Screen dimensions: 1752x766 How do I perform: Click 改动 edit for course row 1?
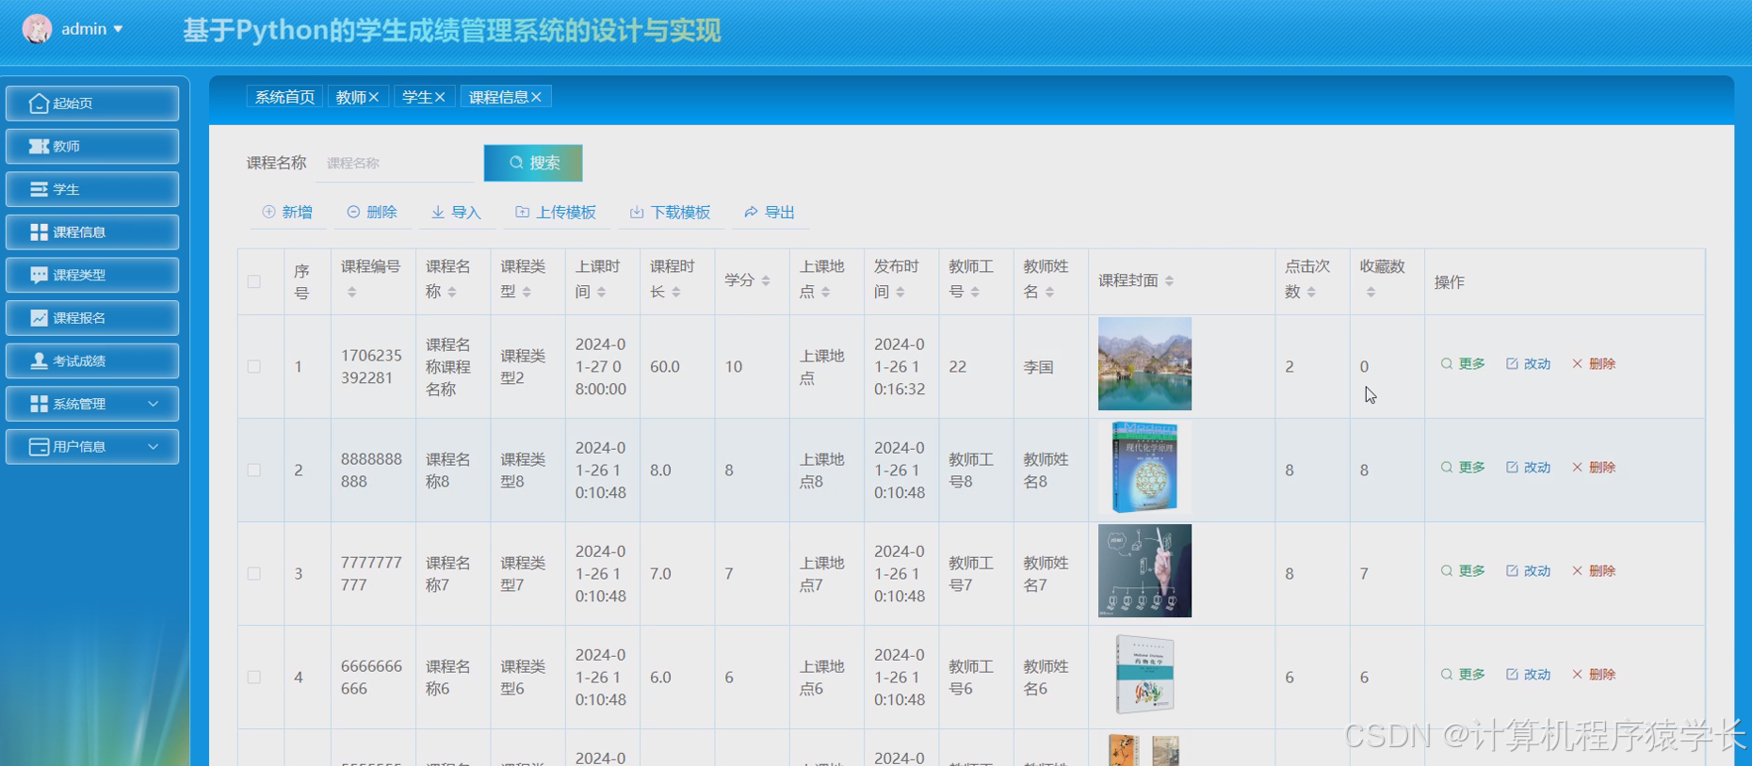point(1528,364)
